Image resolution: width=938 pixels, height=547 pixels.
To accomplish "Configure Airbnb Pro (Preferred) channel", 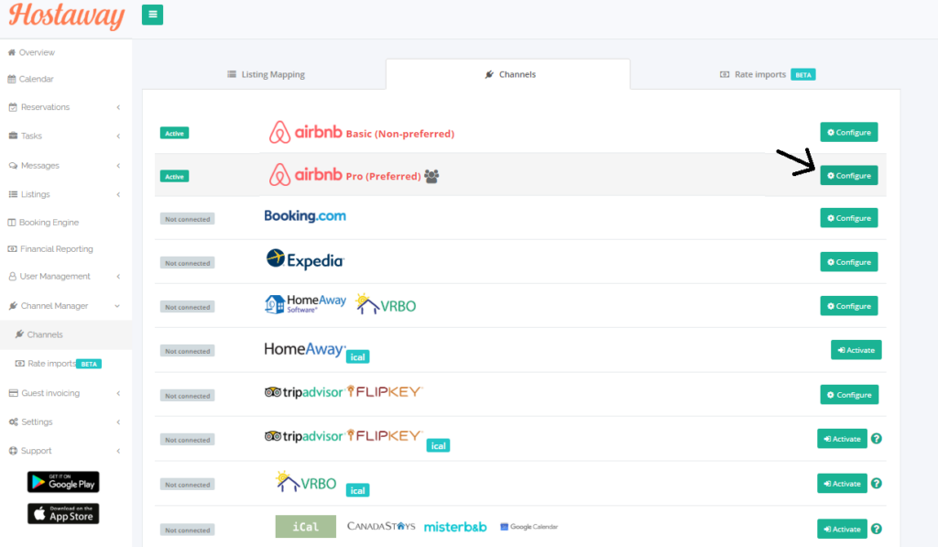I will click(x=849, y=175).
